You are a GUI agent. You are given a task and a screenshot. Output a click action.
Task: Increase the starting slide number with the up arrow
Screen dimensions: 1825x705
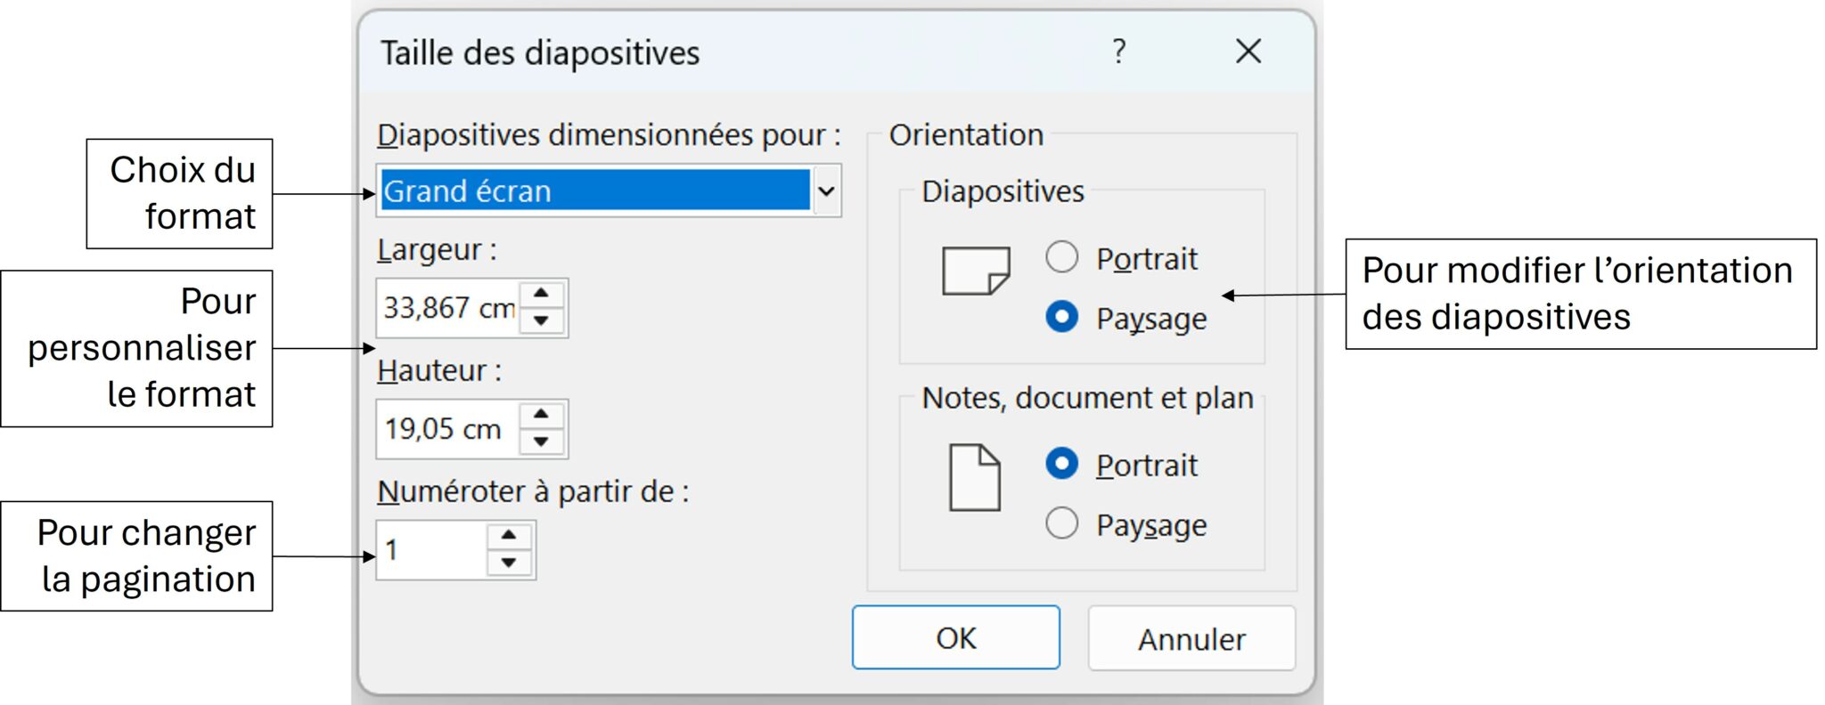(x=507, y=534)
